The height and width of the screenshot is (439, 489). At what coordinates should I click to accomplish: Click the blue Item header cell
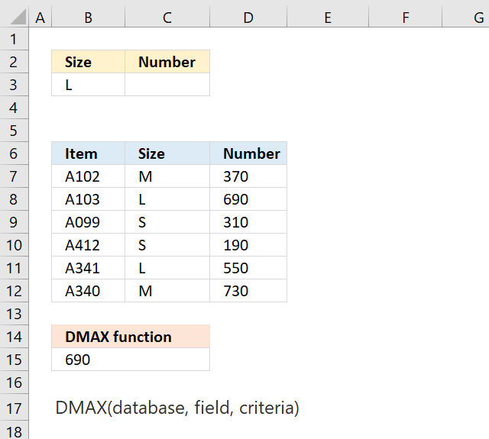tap(89, 153)
